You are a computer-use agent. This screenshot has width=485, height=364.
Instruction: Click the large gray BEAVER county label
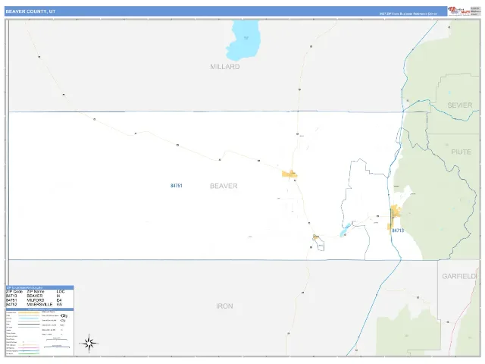click(224, 186)
